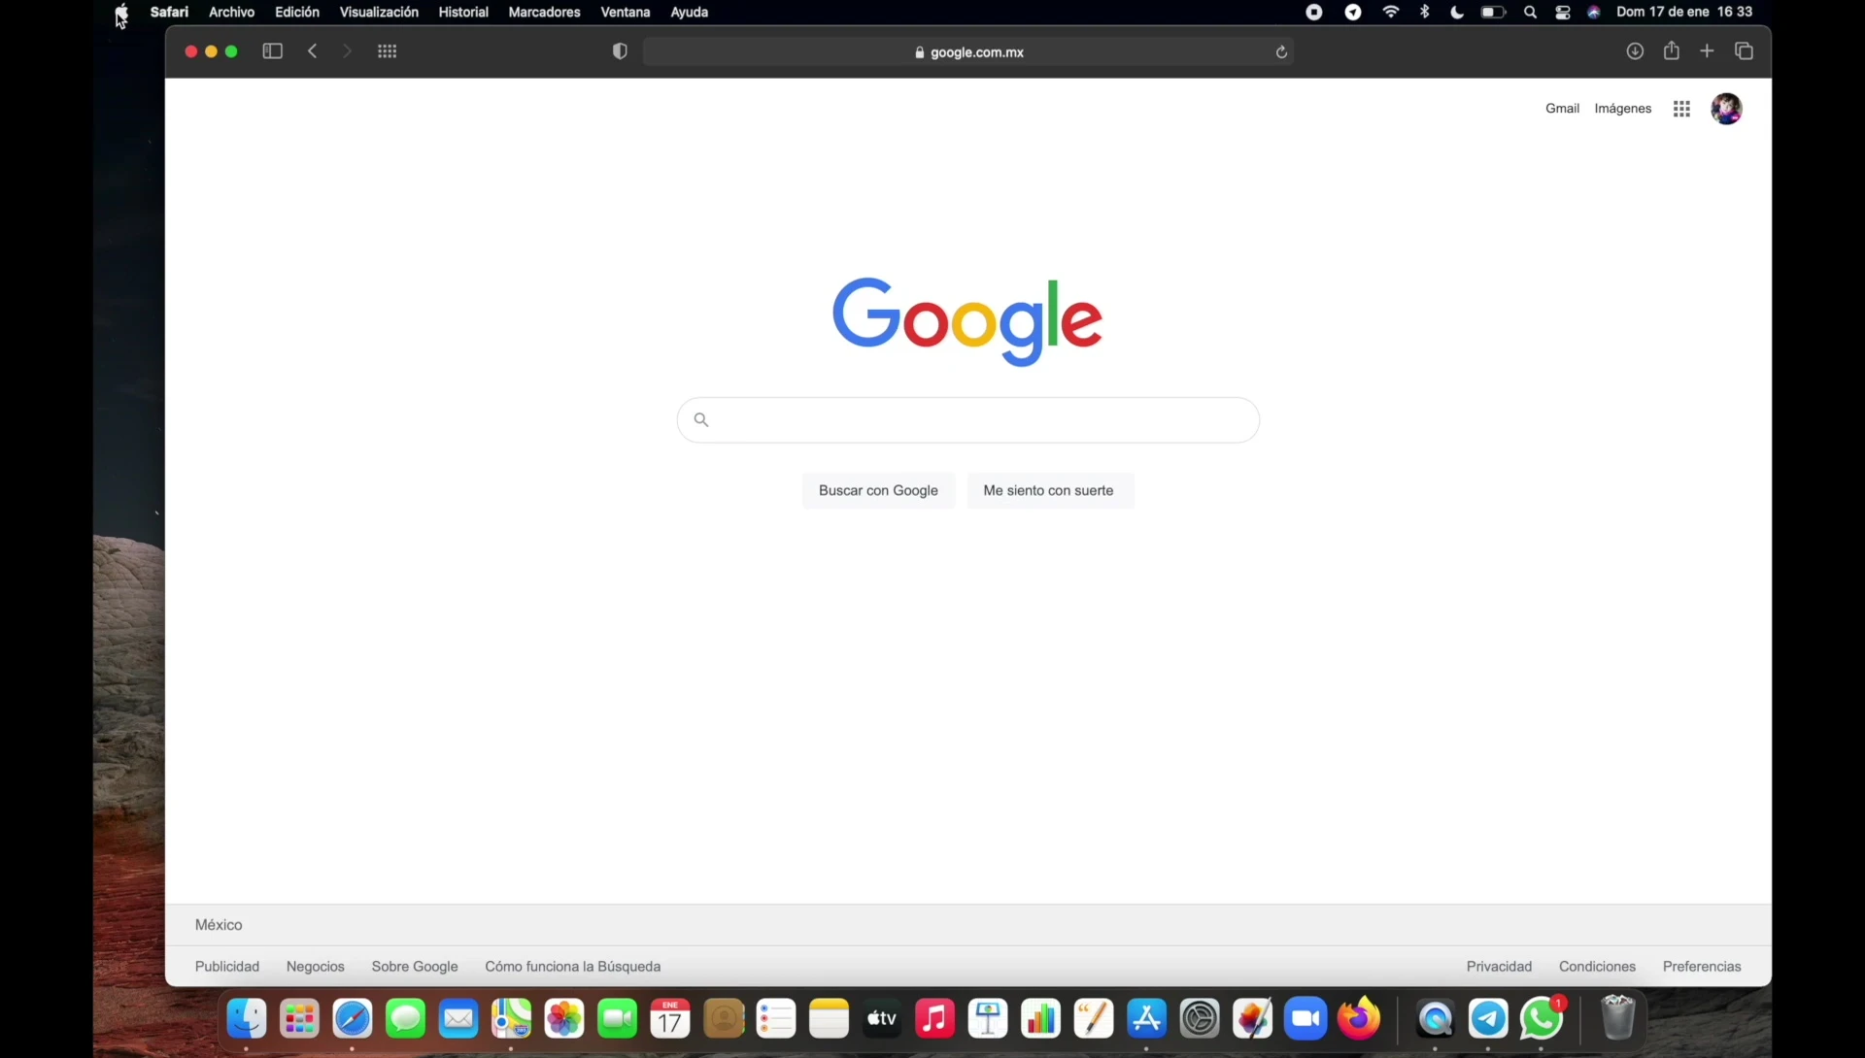Open the Google apps grid

[x=1681, y=109]
